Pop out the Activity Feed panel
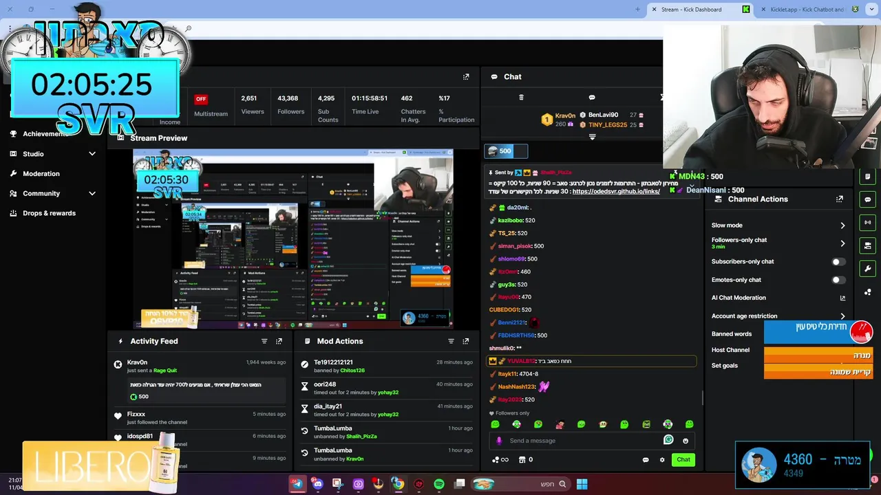 click(x=279, y=341)
